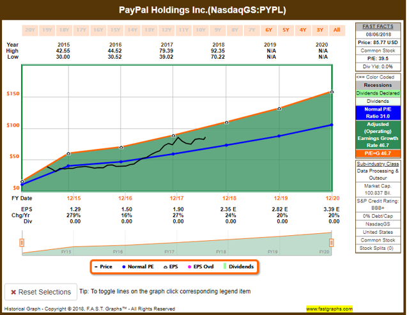Toggle the Dividends legend item
This screenshot has height=315, width=409.
click(238, 266)
